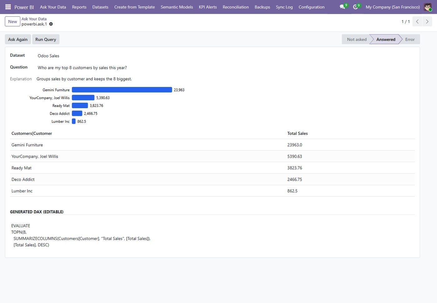Select the Answered status
Image resolution: width=437 pixels, height=303 pixels.
(386, 39)
